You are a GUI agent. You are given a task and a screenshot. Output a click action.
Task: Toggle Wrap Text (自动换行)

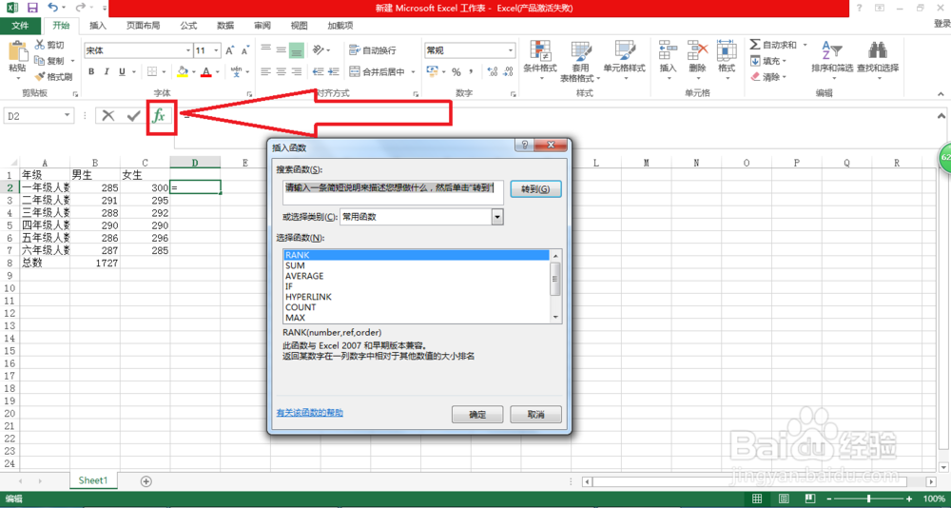pyautogui.click(x=373, y=50)
